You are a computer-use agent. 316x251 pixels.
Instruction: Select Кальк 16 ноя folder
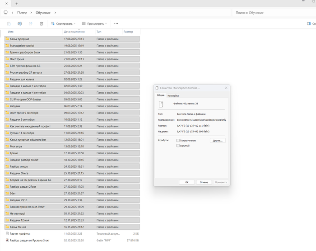coord(72,227)
